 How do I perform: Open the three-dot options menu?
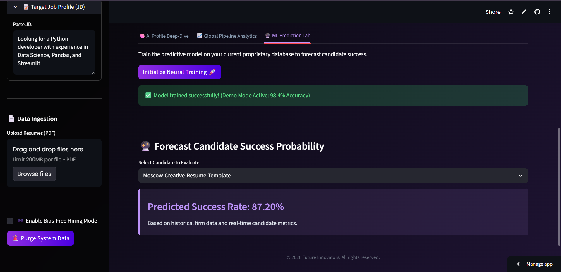click(550, 12)
